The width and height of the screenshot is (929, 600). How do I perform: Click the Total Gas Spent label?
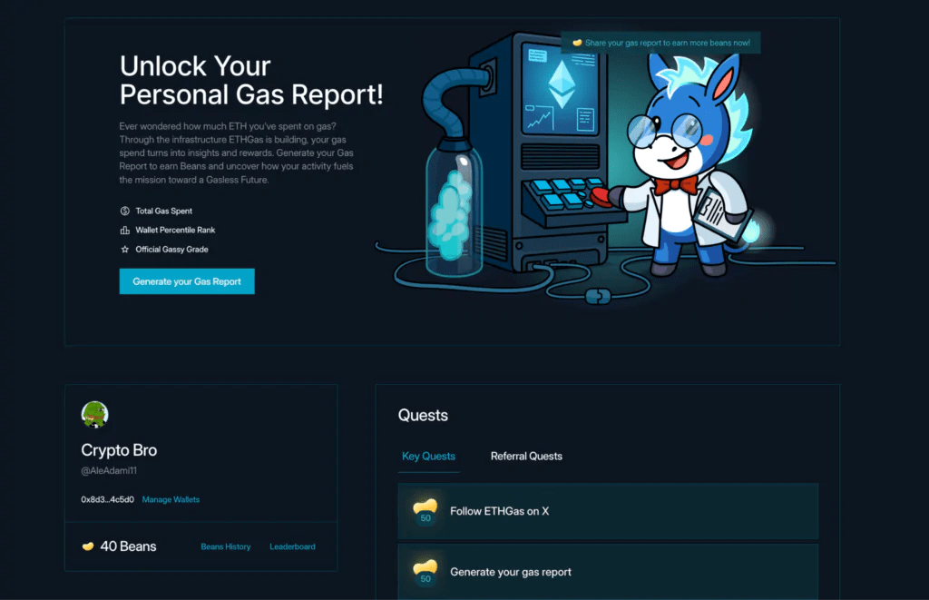tap(163, 211)
